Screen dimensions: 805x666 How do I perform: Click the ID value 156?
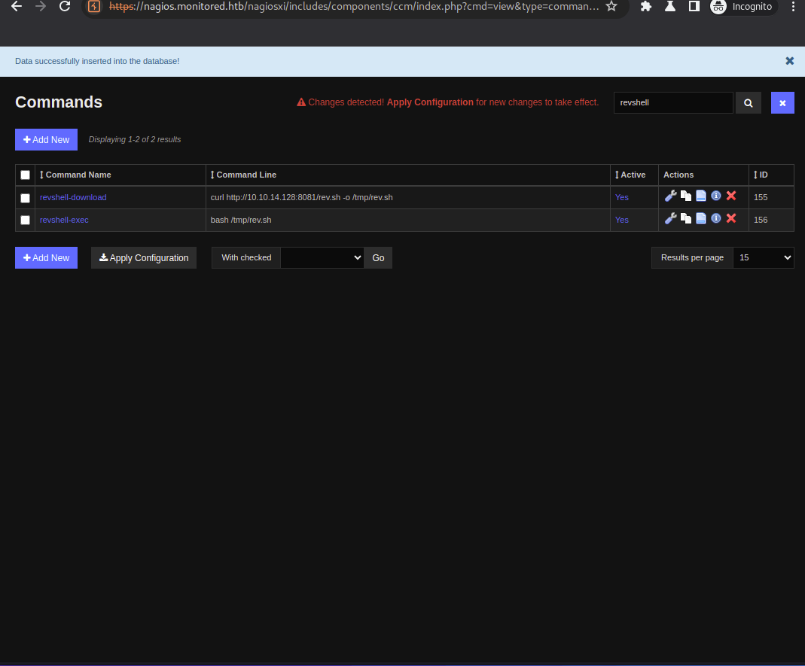[x=761, y=220]
